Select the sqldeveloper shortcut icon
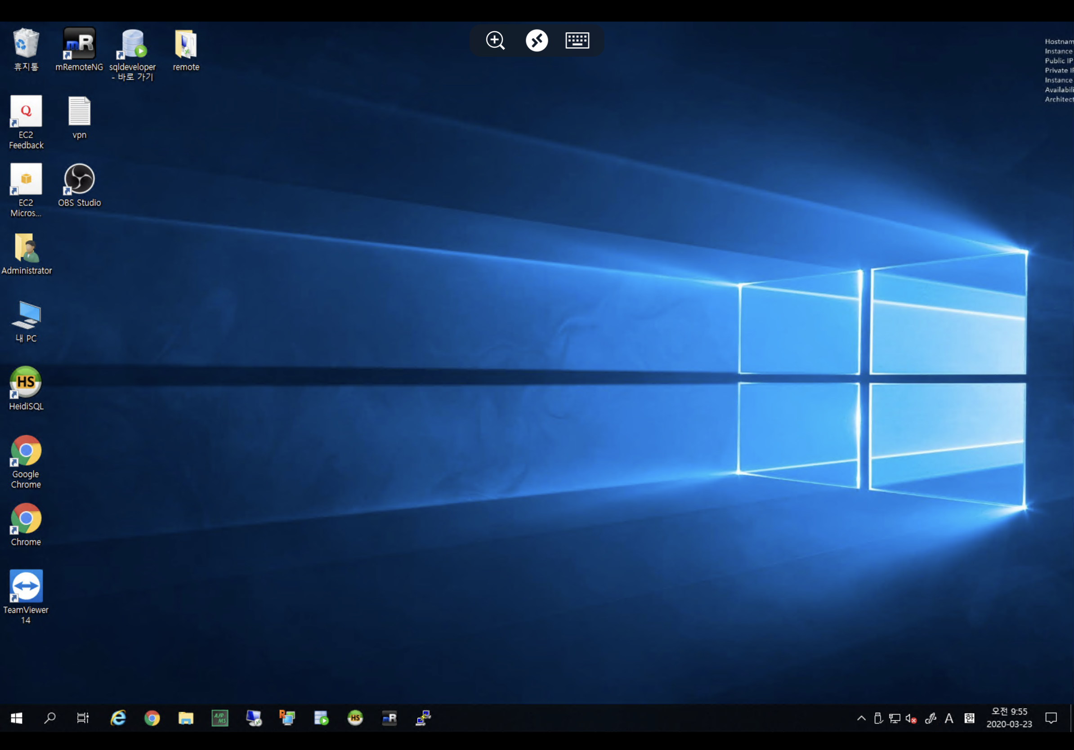This screenshot has height=750, width=1074. pos(133,44)
